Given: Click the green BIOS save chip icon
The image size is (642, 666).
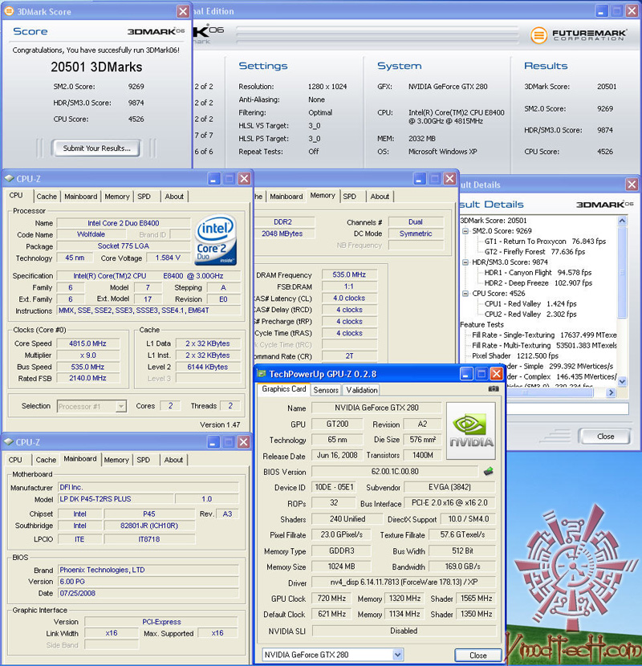Looking at the screenshot, I should pyautogui.click(x=488, y=471).
